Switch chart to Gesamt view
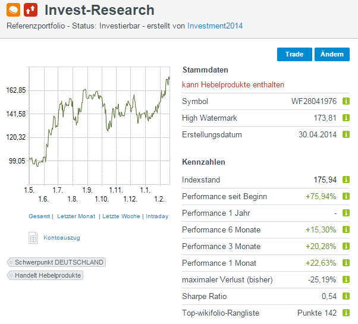The height and width of the screenshot is (324, 358). tap(39, 216)
